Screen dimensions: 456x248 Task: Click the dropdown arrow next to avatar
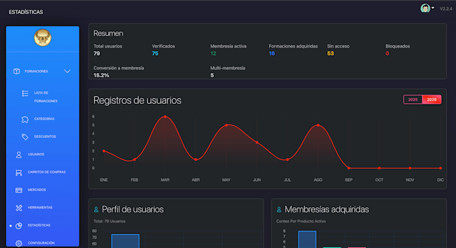[433, 8]
